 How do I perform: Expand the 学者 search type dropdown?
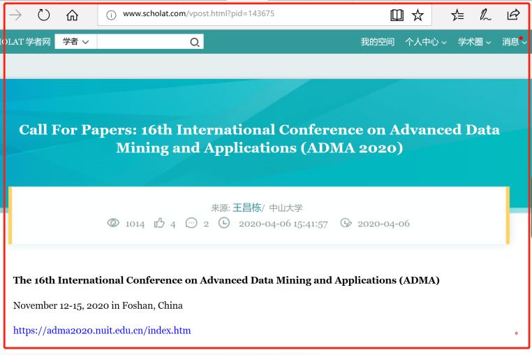(x=75, y=42)
